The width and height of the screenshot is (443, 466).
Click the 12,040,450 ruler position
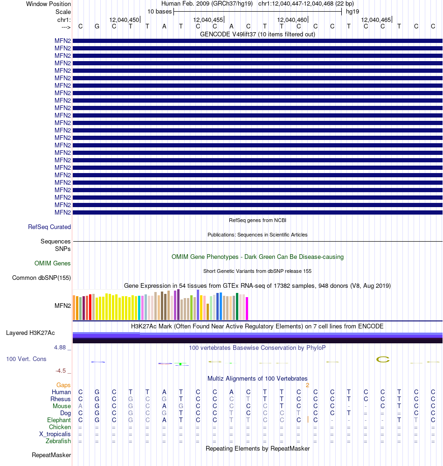click(124, 20)
